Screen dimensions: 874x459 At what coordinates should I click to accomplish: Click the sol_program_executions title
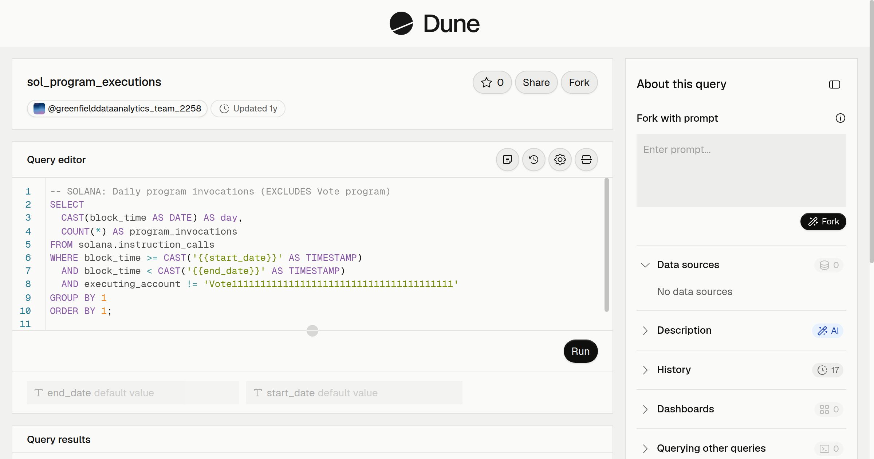tap(94, 82)
